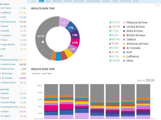Click Air Canada label in the legend
The image size is (161, 120).
pos(133,48)
